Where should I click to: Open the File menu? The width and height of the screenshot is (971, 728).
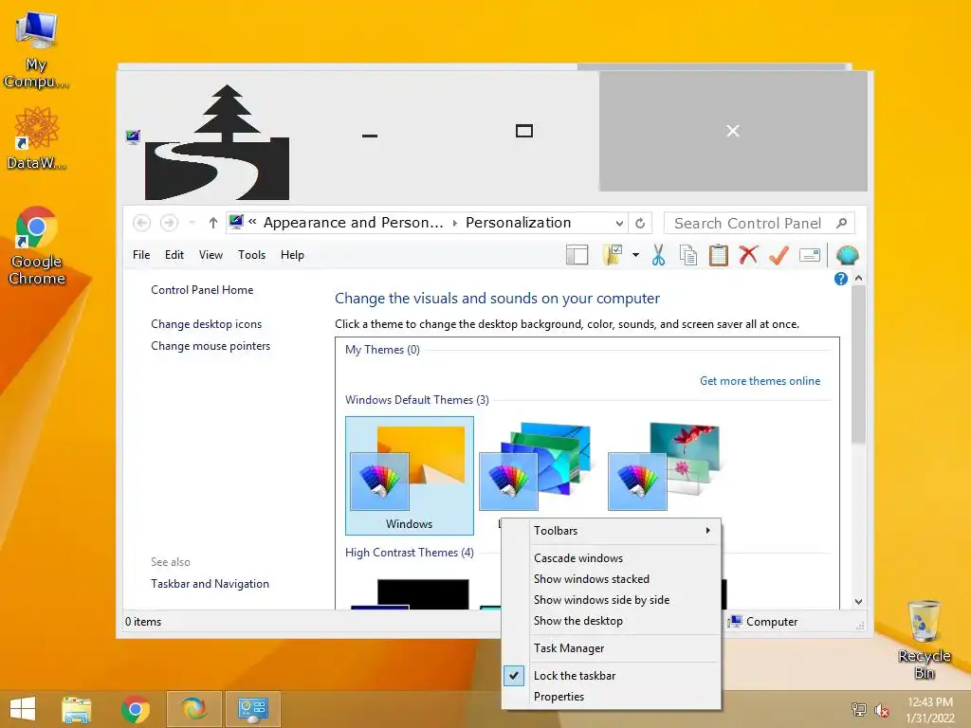coord(141,254)
